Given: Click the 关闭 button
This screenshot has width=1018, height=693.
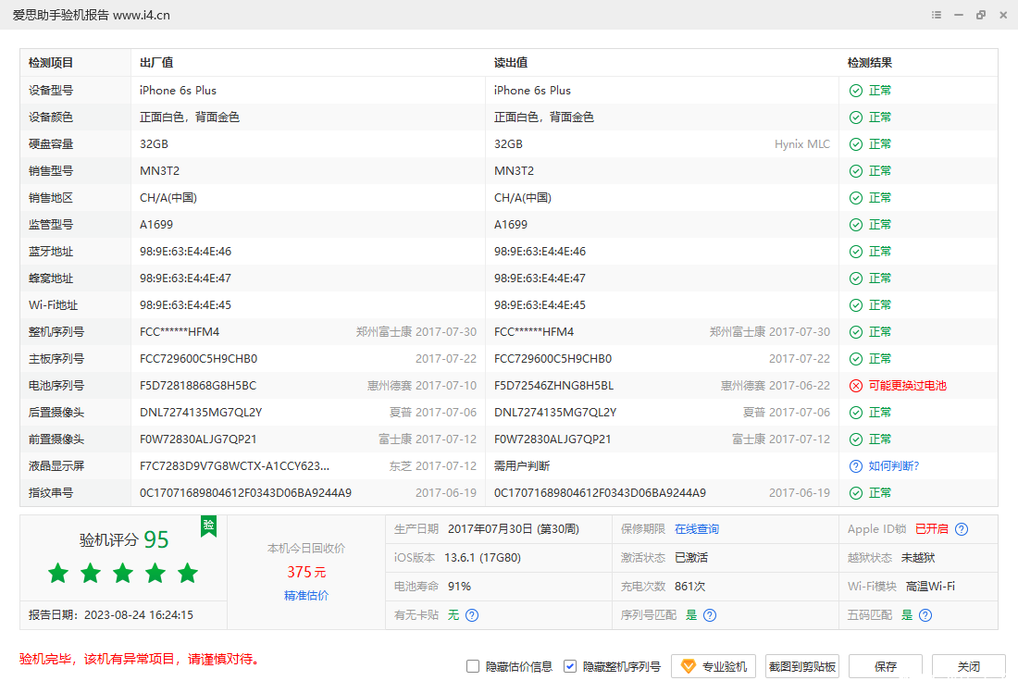Looking at the screenshot, I should (x=969, y=666).
